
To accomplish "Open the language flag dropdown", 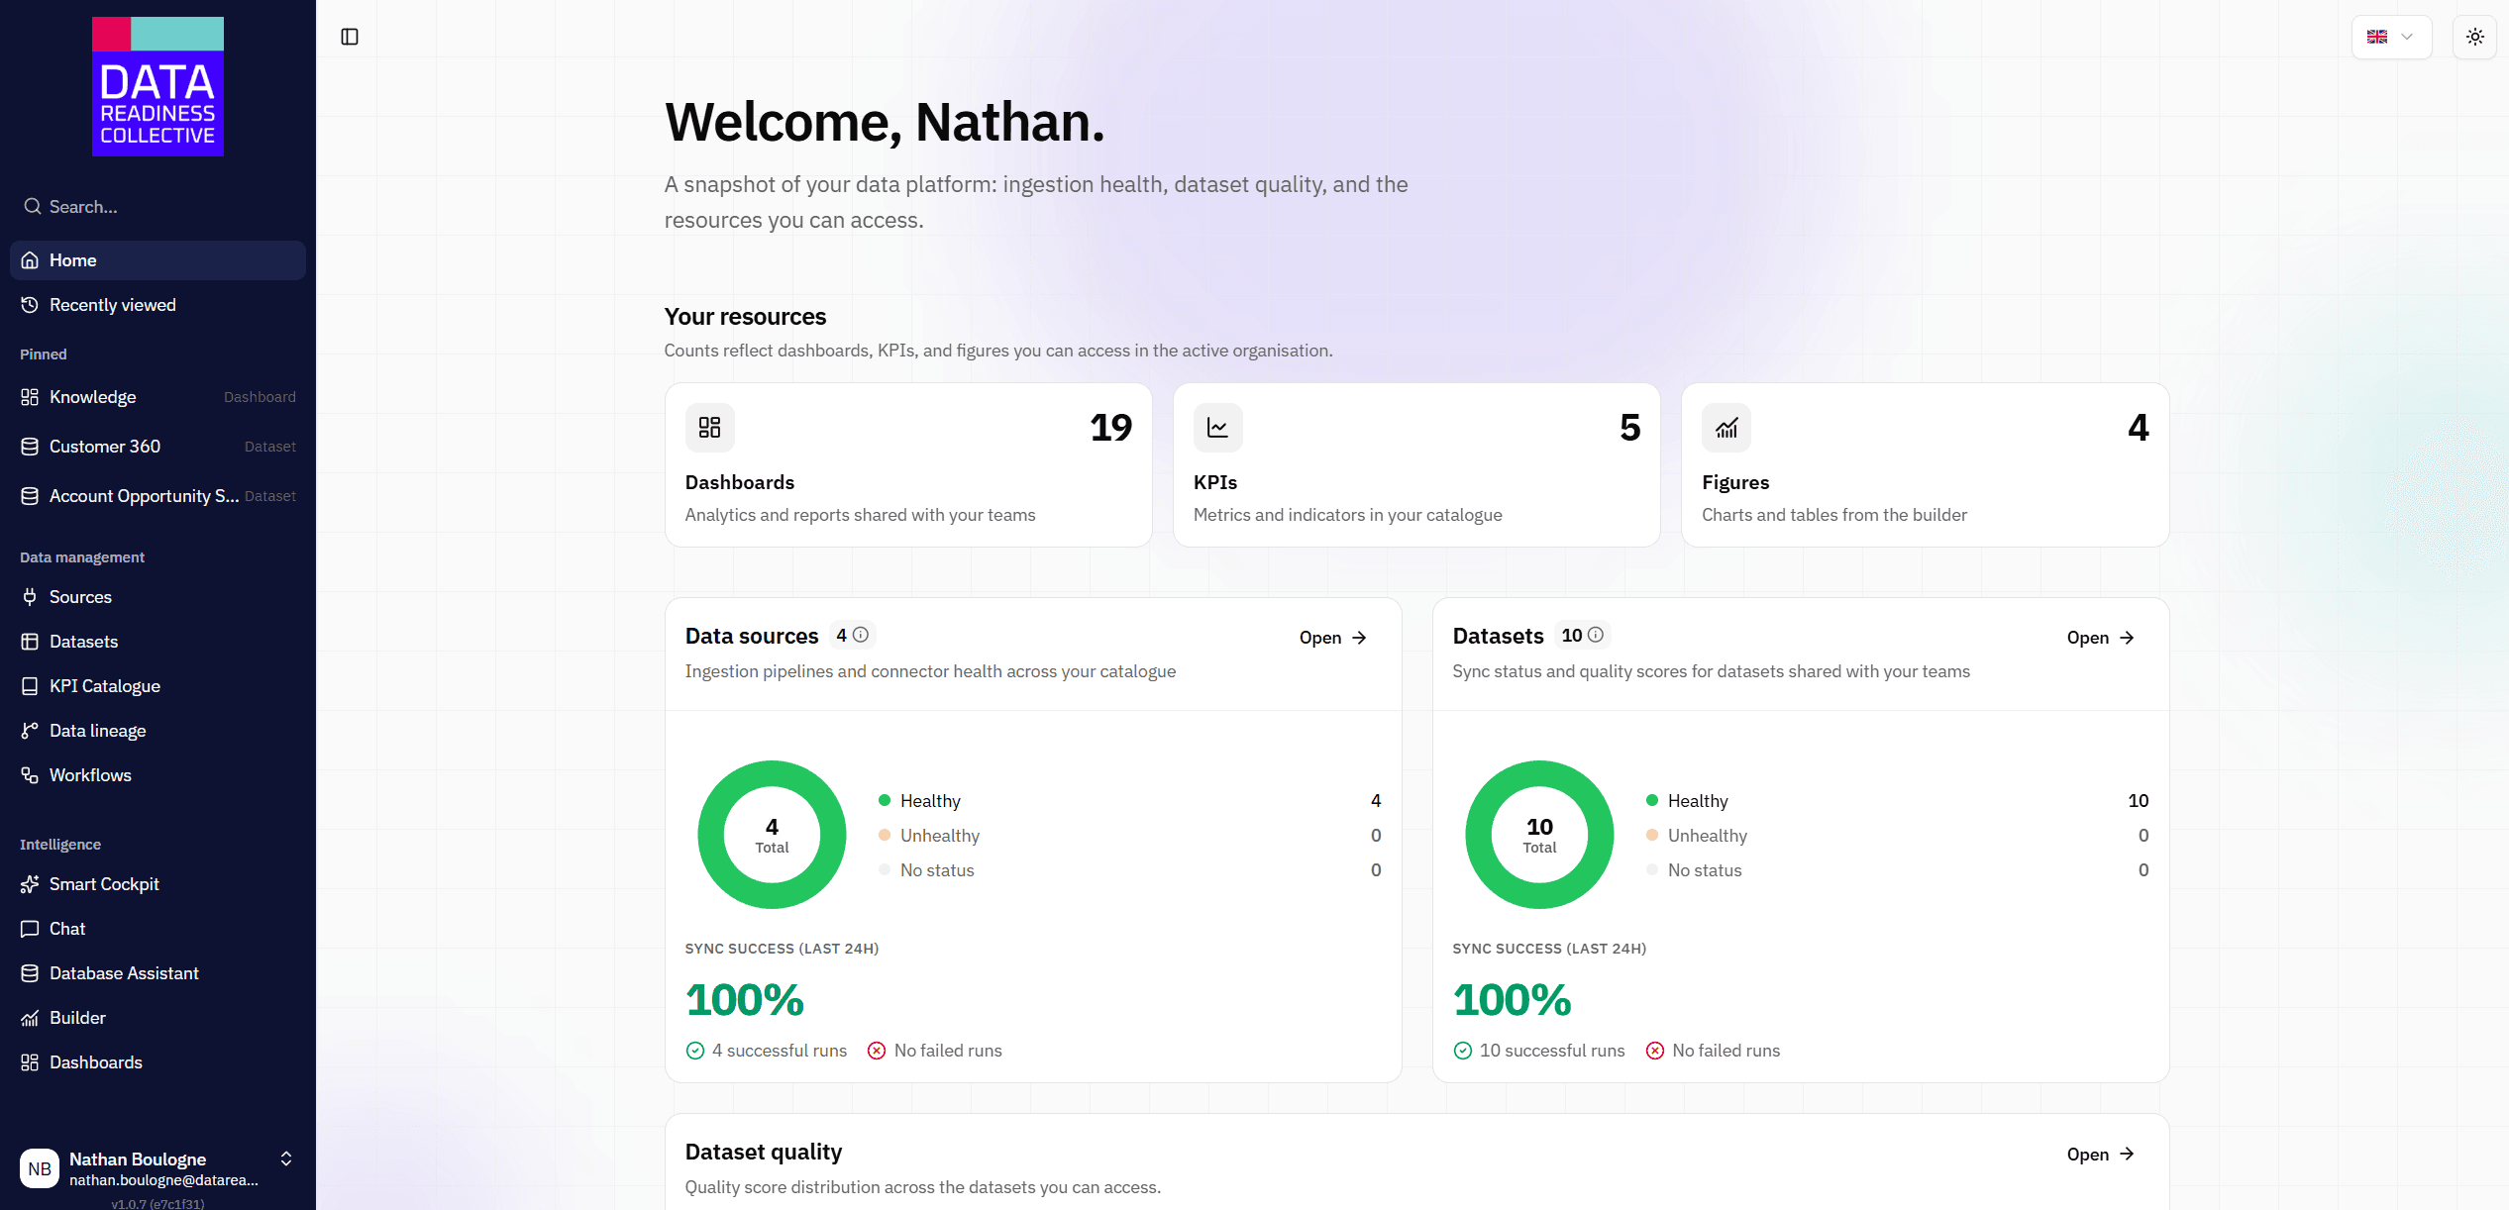I will click(x=2391, y=37).
